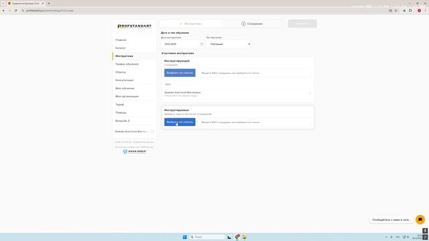Go to Моя организация in sidebar
429x241 pixels.
tap(127, 96)
